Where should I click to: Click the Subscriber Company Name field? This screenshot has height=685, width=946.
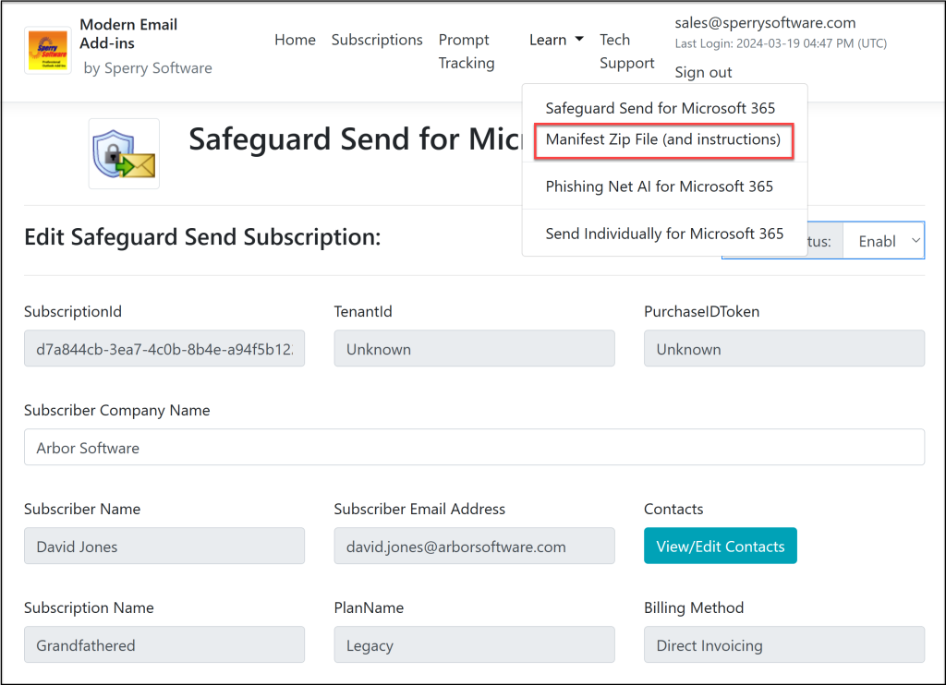point(474,447)
